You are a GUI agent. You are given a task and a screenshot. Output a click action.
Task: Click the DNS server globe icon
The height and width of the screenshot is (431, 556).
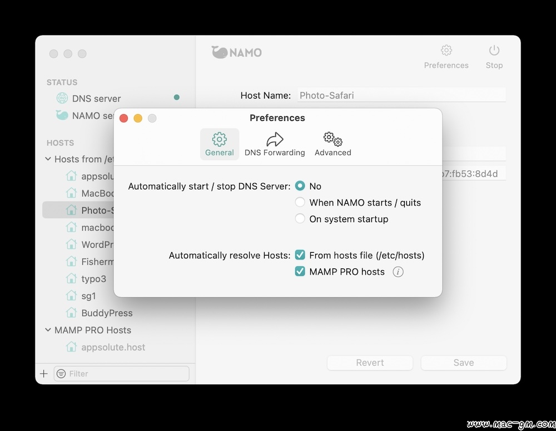coord(62,98)
